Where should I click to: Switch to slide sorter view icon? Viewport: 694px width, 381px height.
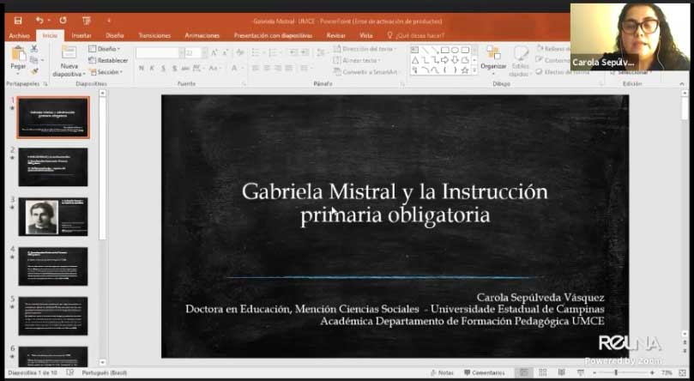click(540, 372)
